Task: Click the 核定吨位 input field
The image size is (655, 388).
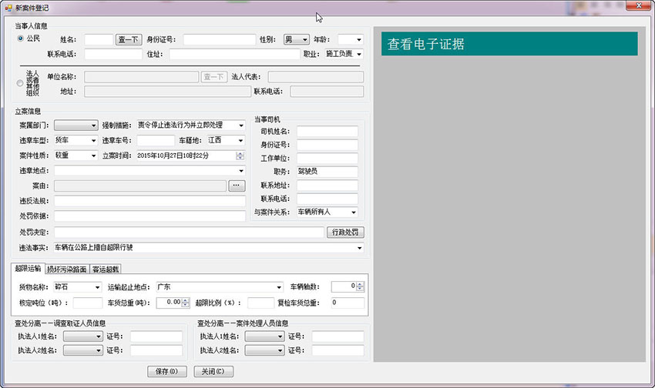Action: point(87,303)
